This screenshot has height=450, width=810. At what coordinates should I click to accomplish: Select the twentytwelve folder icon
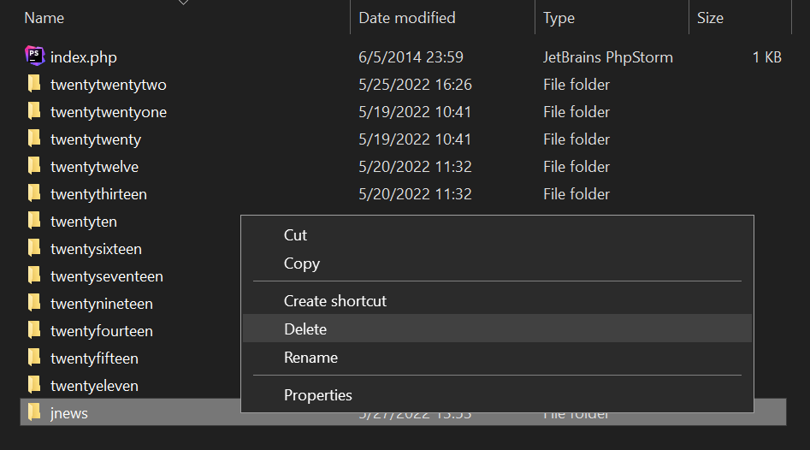pos(34,166)
